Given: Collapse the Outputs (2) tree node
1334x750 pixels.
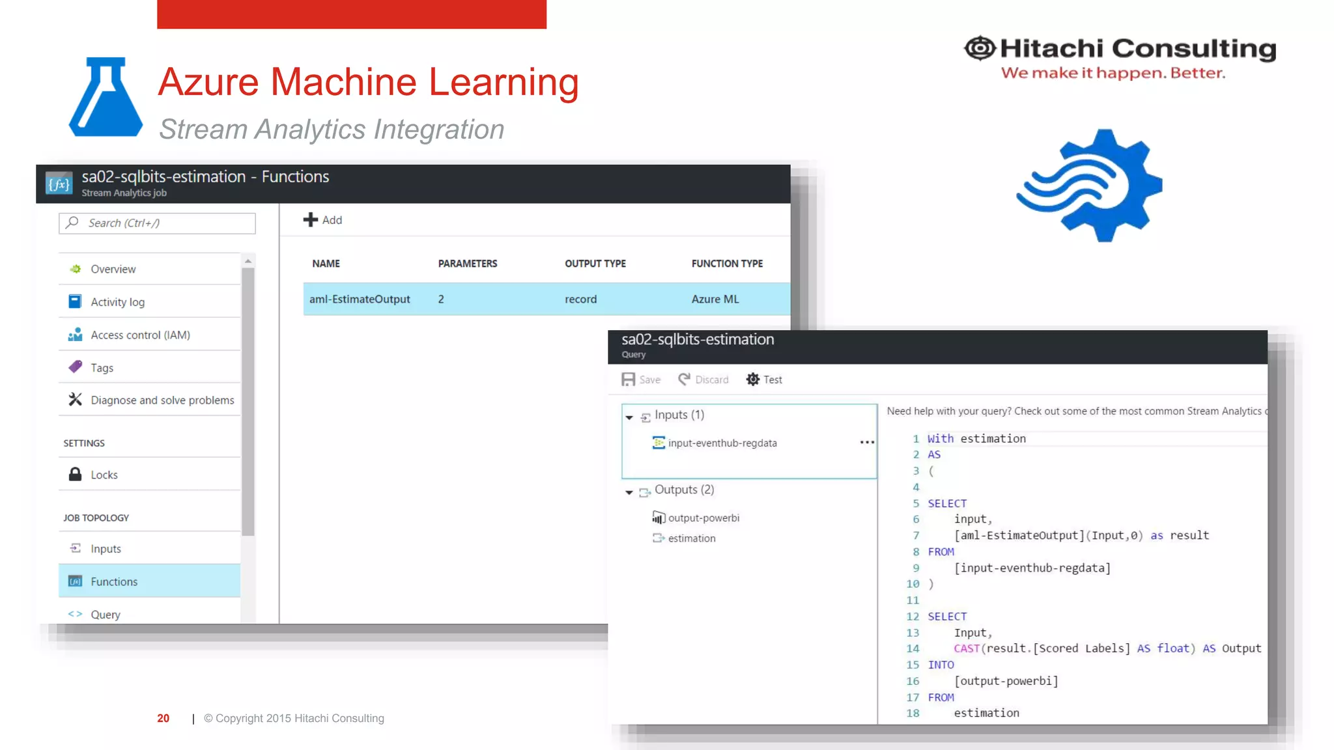Looking at the screenshot, I should (629, 492).
